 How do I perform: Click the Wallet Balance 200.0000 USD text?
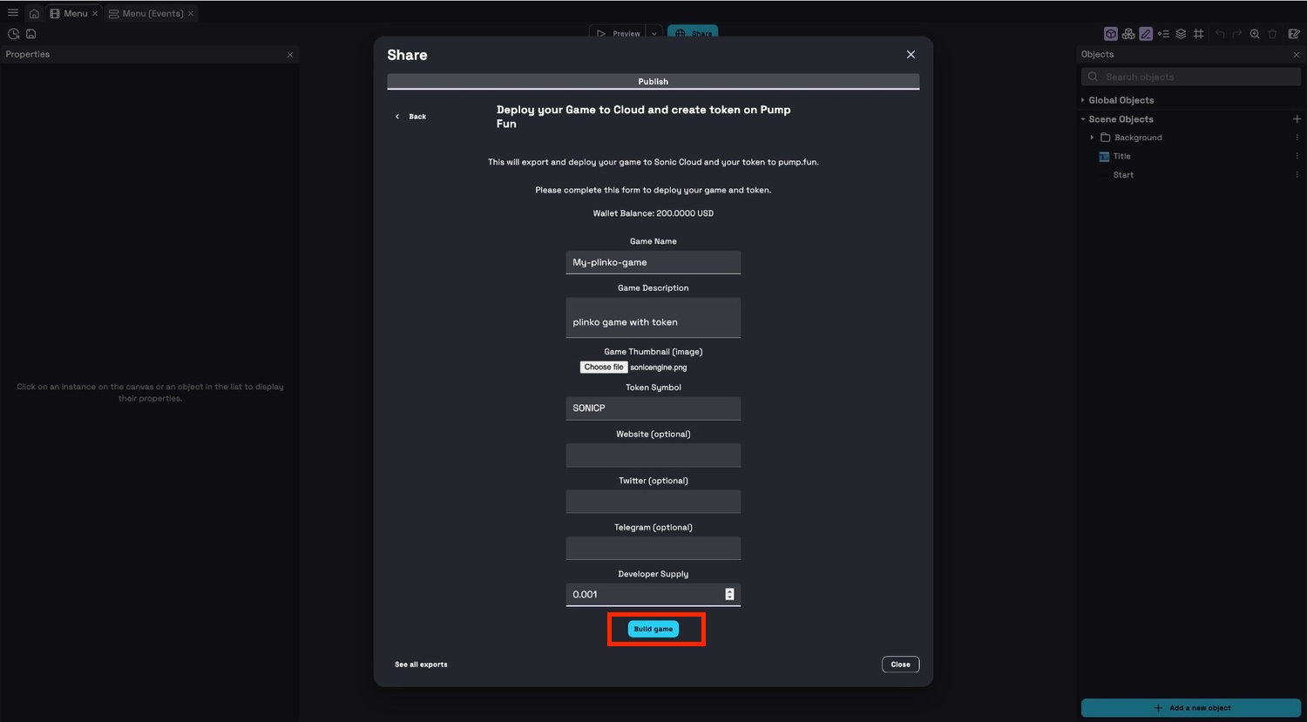[x=653, y=213]
